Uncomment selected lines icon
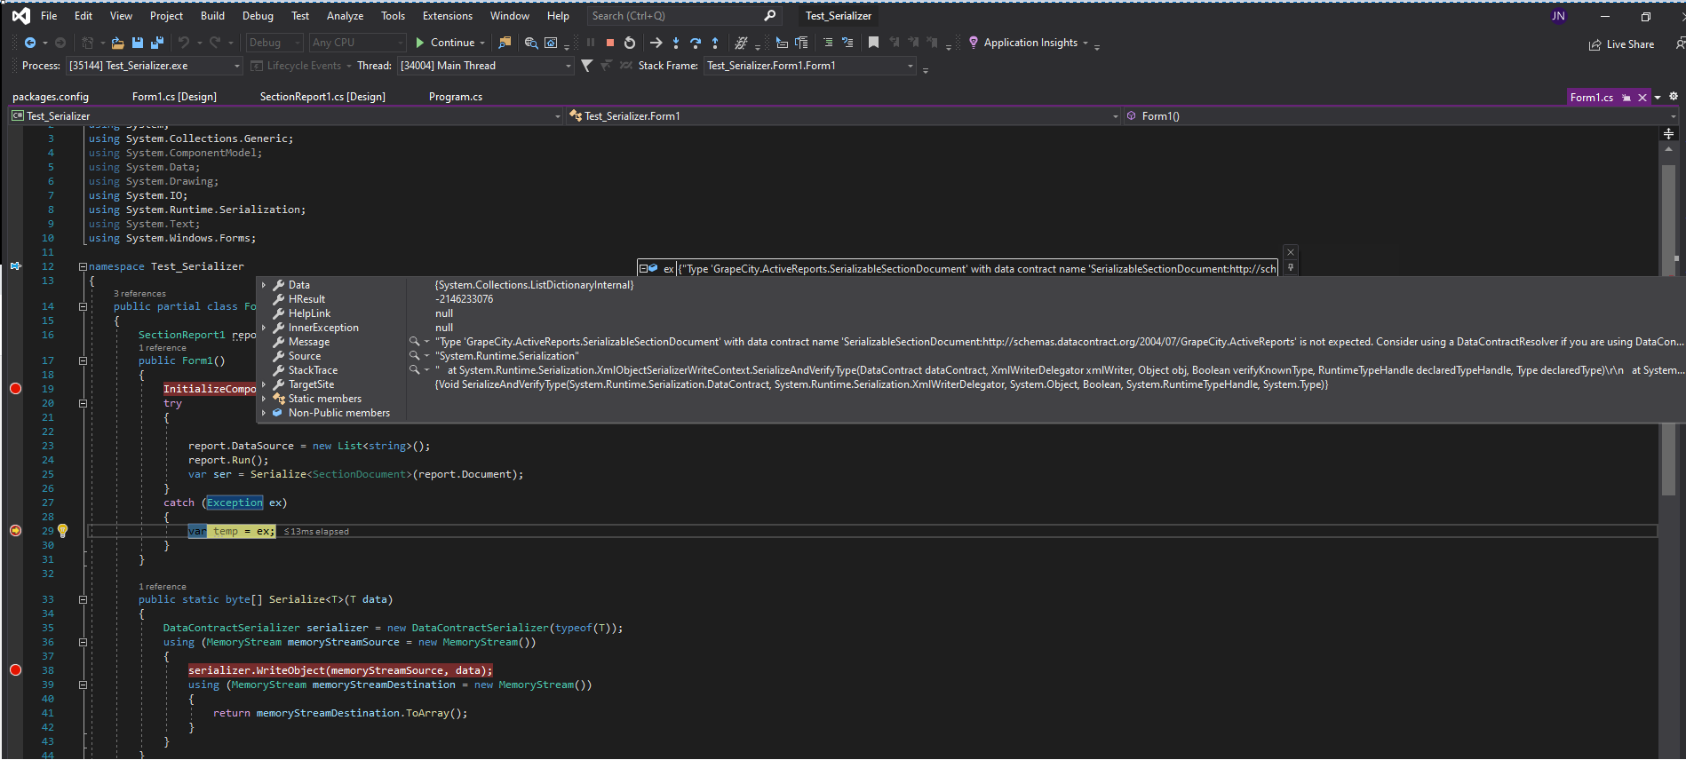Image resolution: width=1686 pixels, height=760 pixels. pyautogui.click(x=847, y=43)
